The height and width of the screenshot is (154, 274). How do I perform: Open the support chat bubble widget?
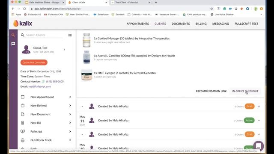(259, 146)
